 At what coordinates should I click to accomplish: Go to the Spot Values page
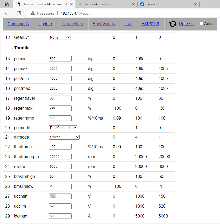104,24
